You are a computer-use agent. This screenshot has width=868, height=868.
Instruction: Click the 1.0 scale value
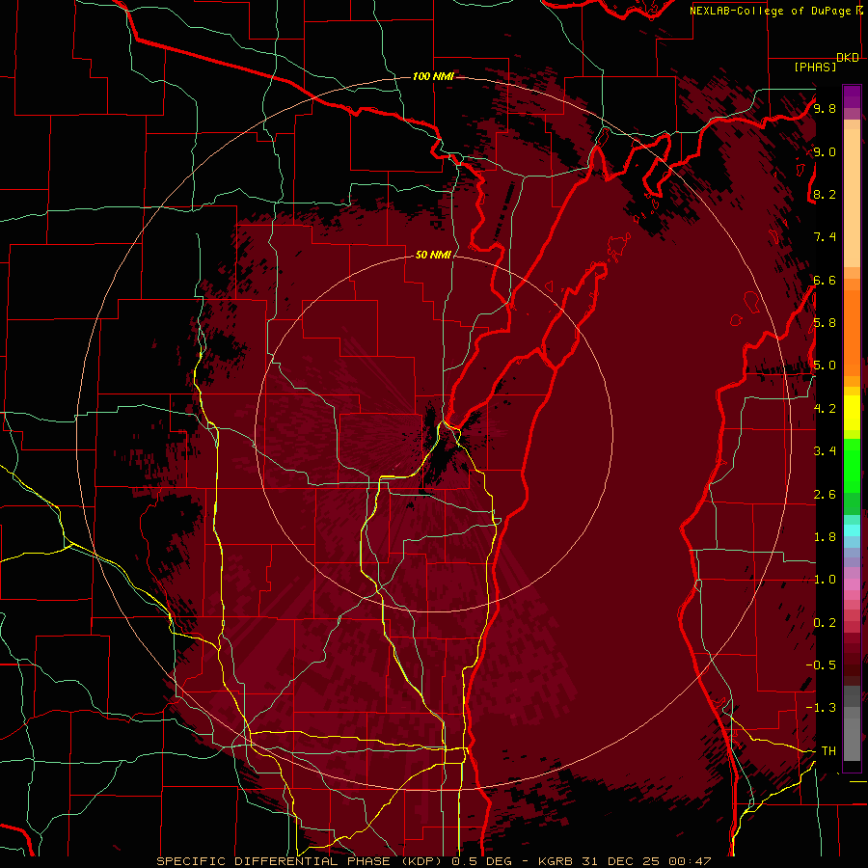[825, 580]
